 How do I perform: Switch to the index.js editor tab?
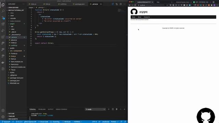tap(34, 4)
